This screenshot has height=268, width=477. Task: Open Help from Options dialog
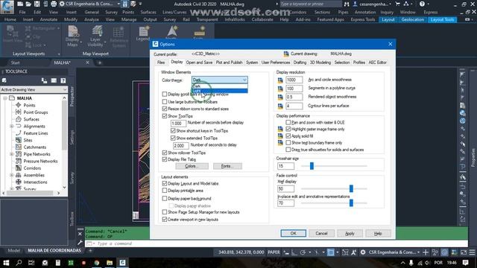click(378, 233)
